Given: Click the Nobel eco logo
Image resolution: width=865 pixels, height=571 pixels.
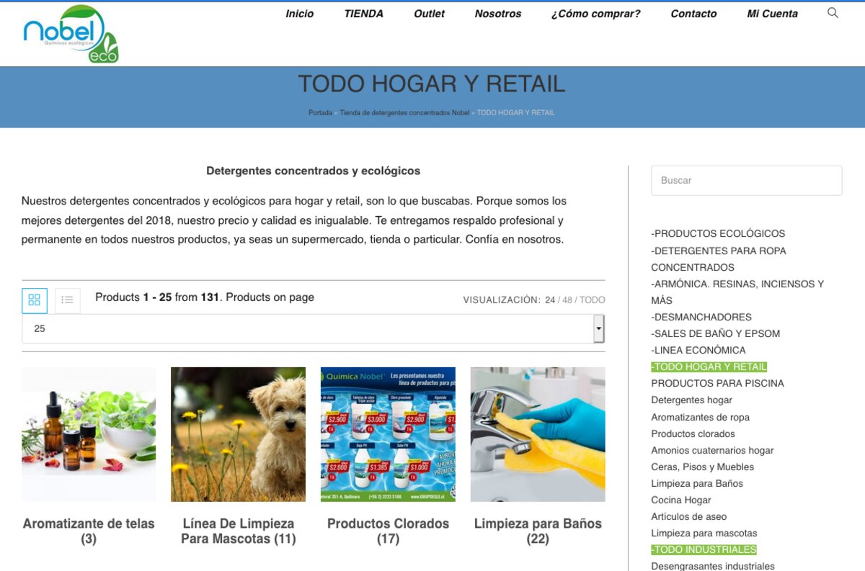Looking at the screenshot, I should click(71, 34).
